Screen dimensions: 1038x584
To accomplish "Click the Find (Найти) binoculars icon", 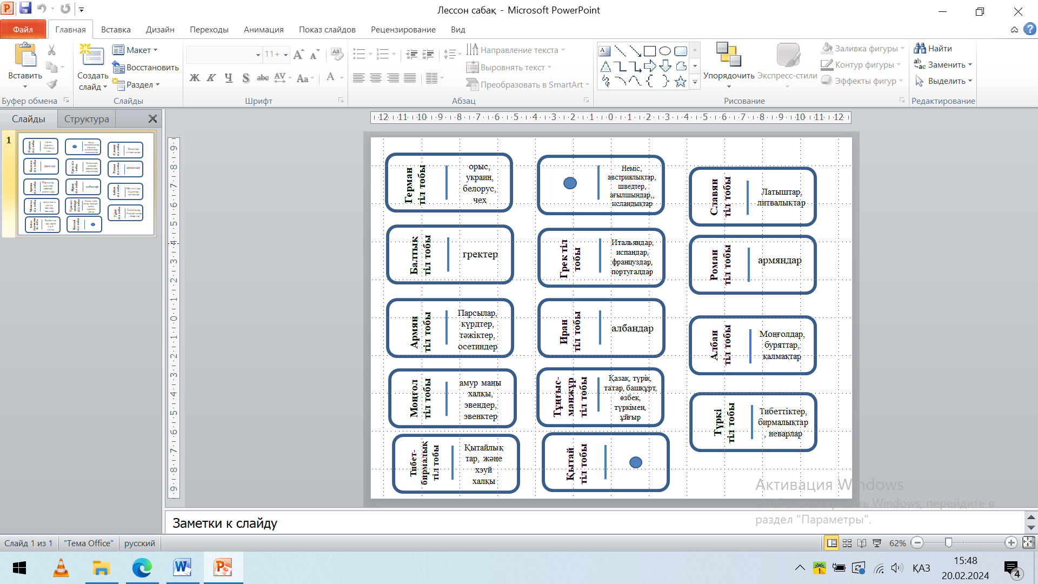I will click(920, 49).
